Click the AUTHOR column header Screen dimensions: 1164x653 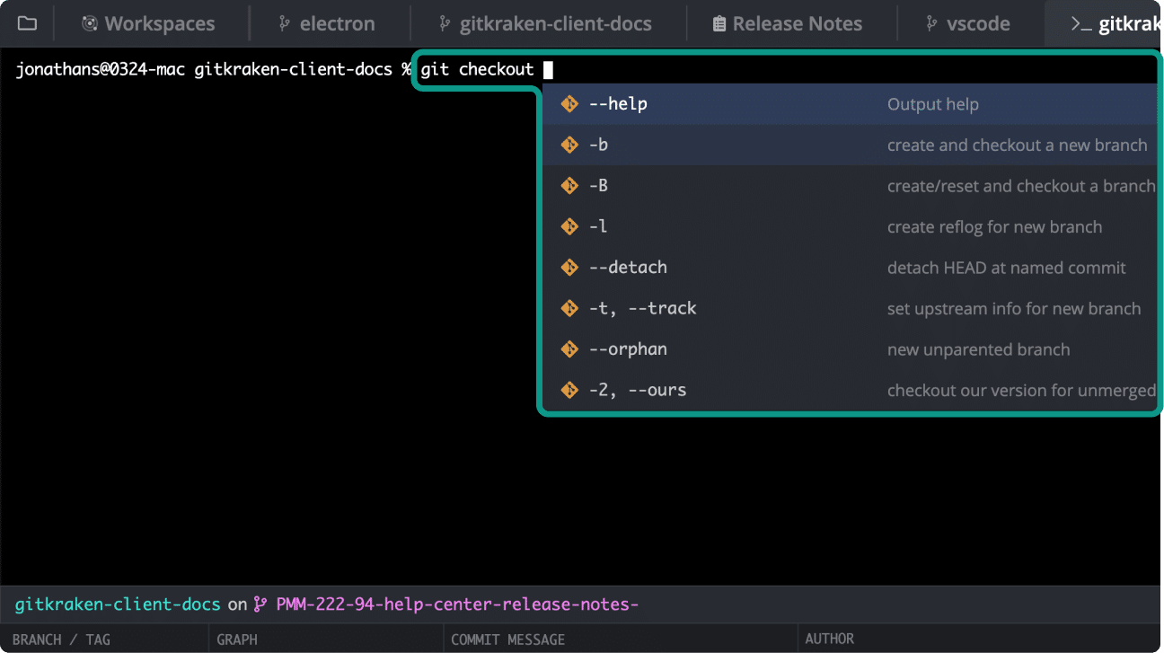[x=829, y=640]
